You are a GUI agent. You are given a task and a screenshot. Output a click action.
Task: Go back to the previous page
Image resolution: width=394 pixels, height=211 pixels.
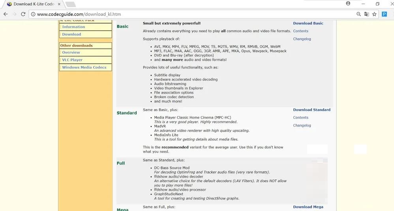[6, 14]
